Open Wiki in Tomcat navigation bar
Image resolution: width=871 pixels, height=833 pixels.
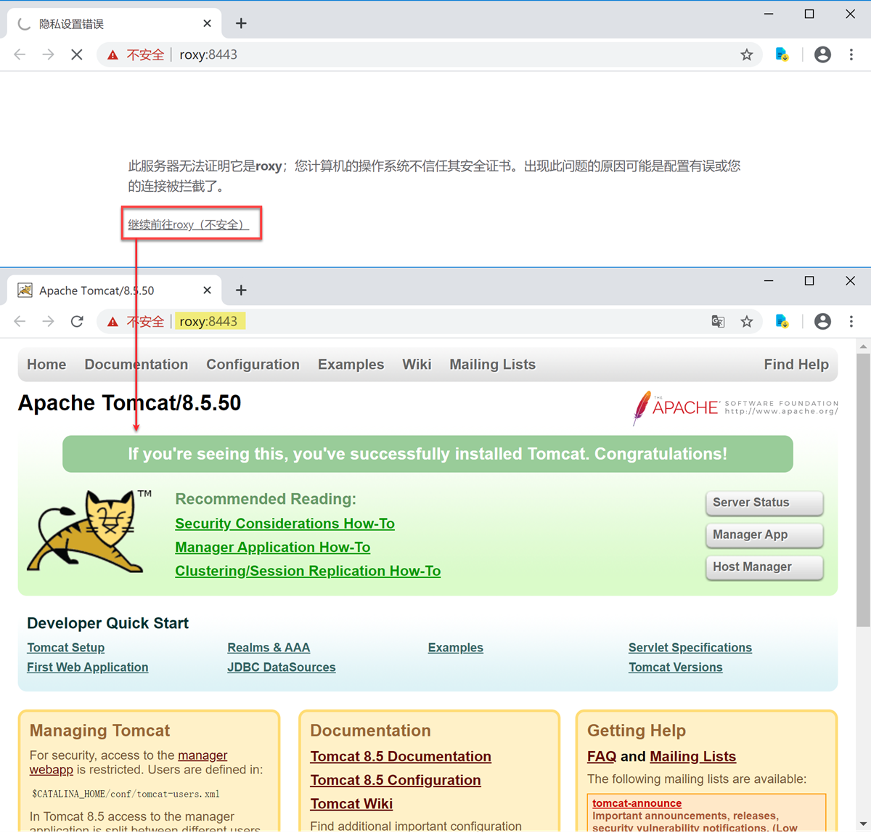tap(417, 365)
